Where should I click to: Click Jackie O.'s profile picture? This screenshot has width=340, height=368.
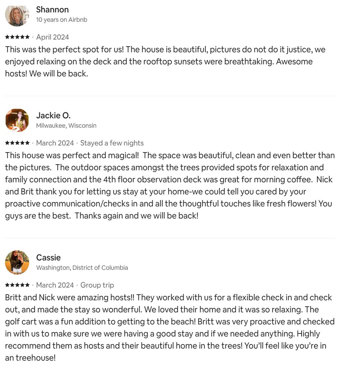(17, 120)
